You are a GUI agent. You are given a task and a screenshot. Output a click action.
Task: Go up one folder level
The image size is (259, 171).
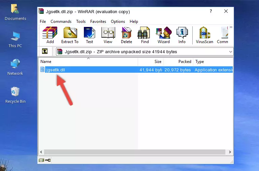[x=45, y=51]
